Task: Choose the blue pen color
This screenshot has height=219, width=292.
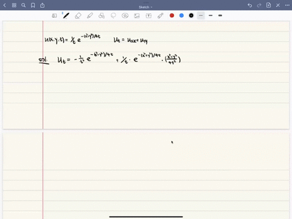Action: click(x=181, y=15)
